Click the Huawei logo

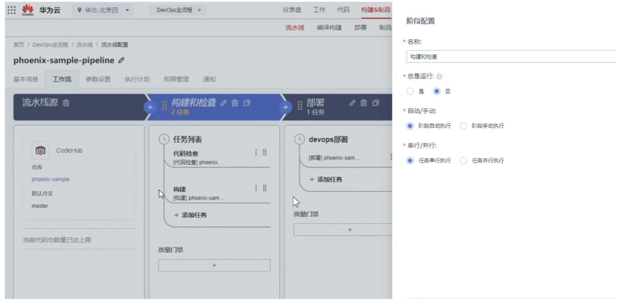pyautogui.click(x=28, y=10)
